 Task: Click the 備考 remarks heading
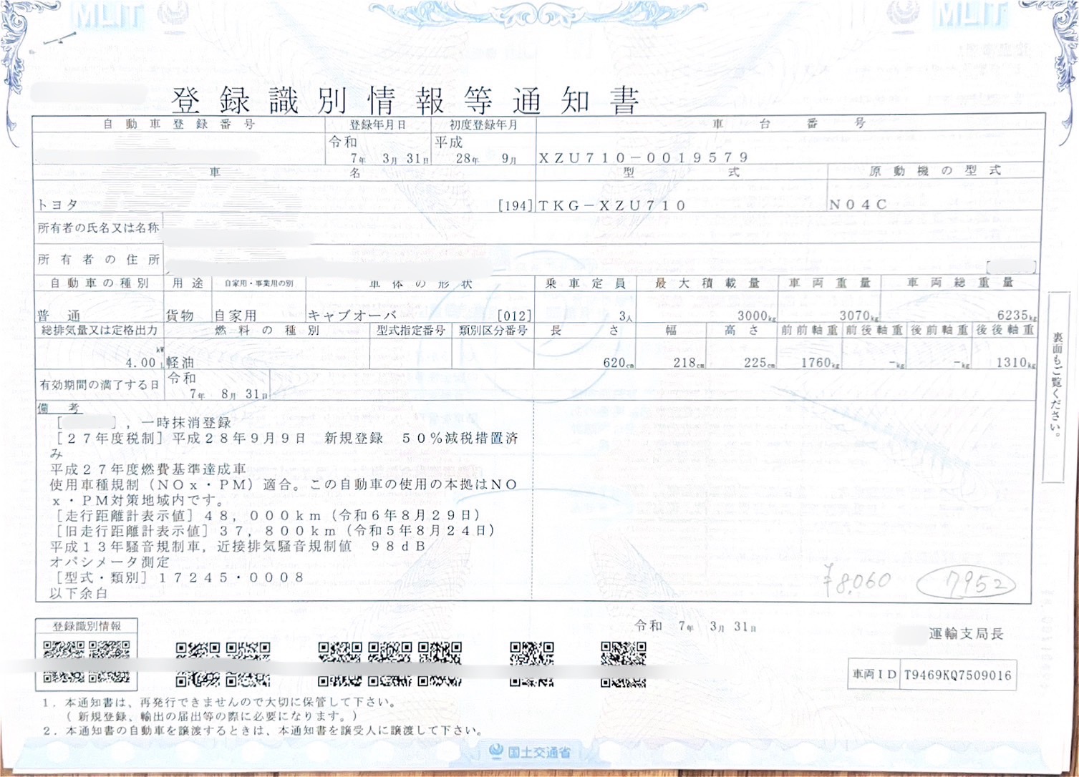59,409
